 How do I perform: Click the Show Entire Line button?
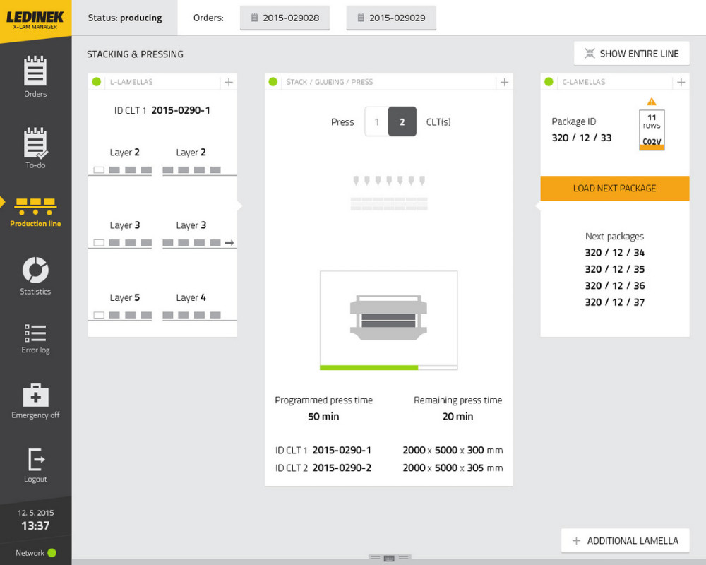632,54
